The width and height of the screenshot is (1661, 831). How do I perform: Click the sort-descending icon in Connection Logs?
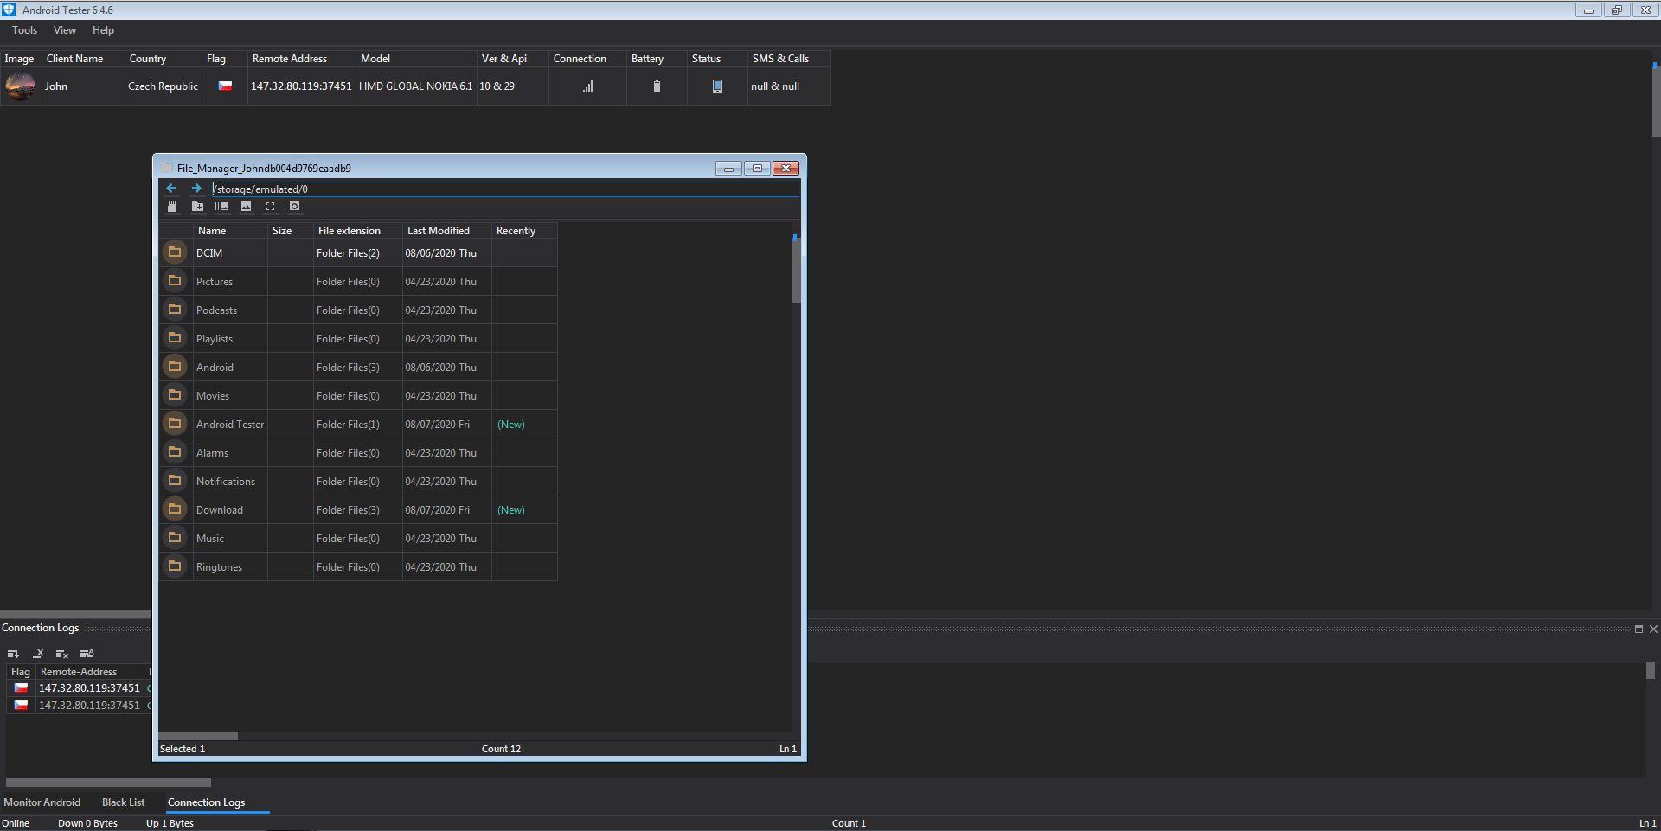pyautogui.click(x=13, y=654)
